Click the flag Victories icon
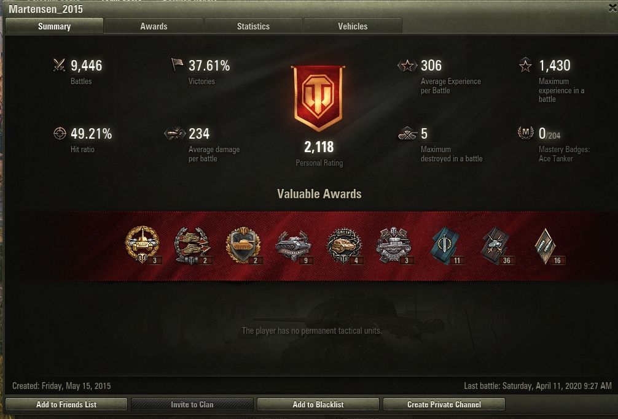 [x=177, y=64]
